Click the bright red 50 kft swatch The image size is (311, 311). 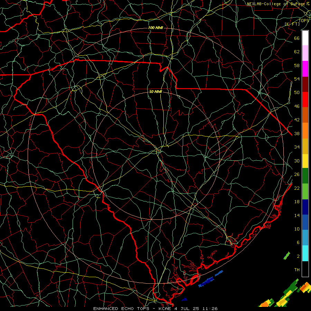tap(305, 100)
